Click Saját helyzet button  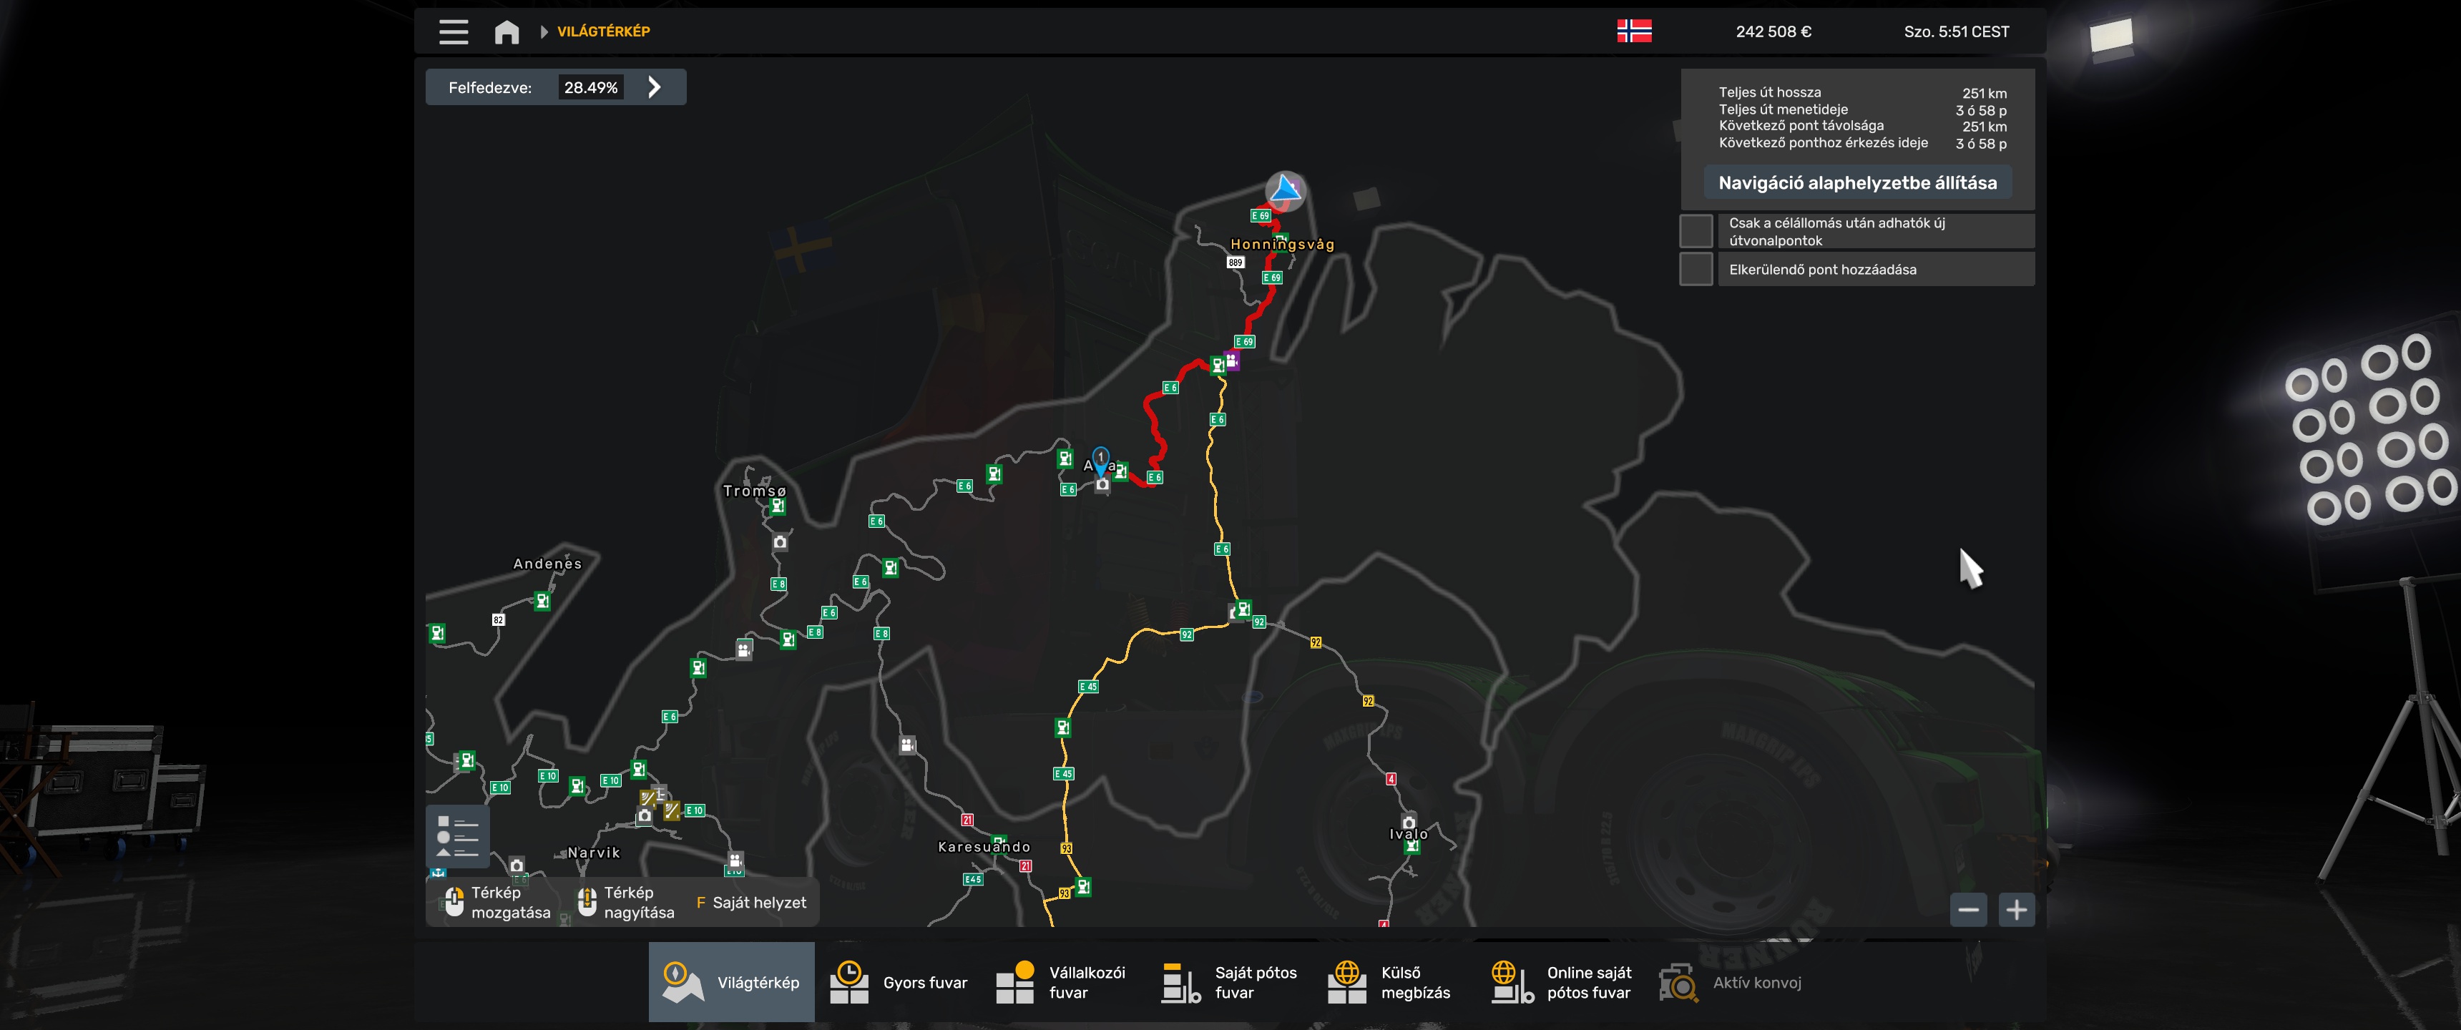click(x=751, y=903)
